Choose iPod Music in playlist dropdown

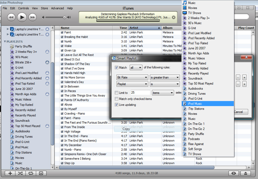tap(208, 104)
